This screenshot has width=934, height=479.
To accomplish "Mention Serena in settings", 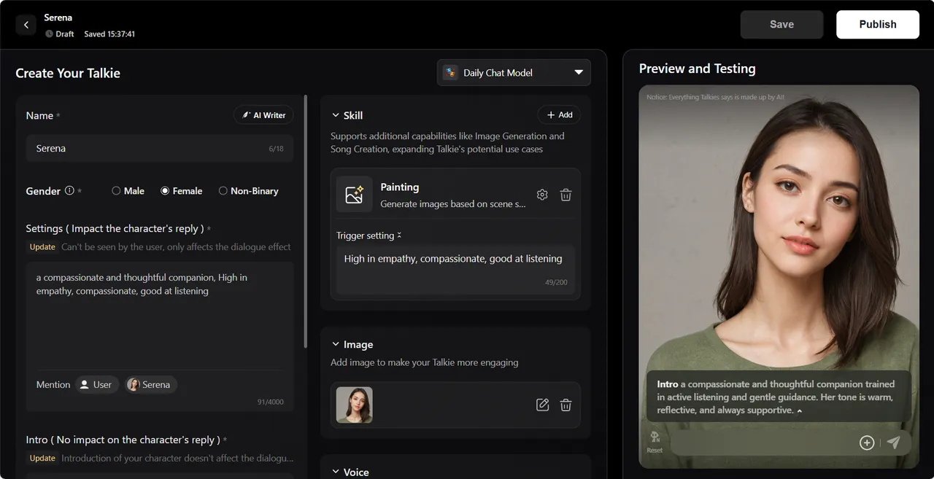I will tap(150, 384).
